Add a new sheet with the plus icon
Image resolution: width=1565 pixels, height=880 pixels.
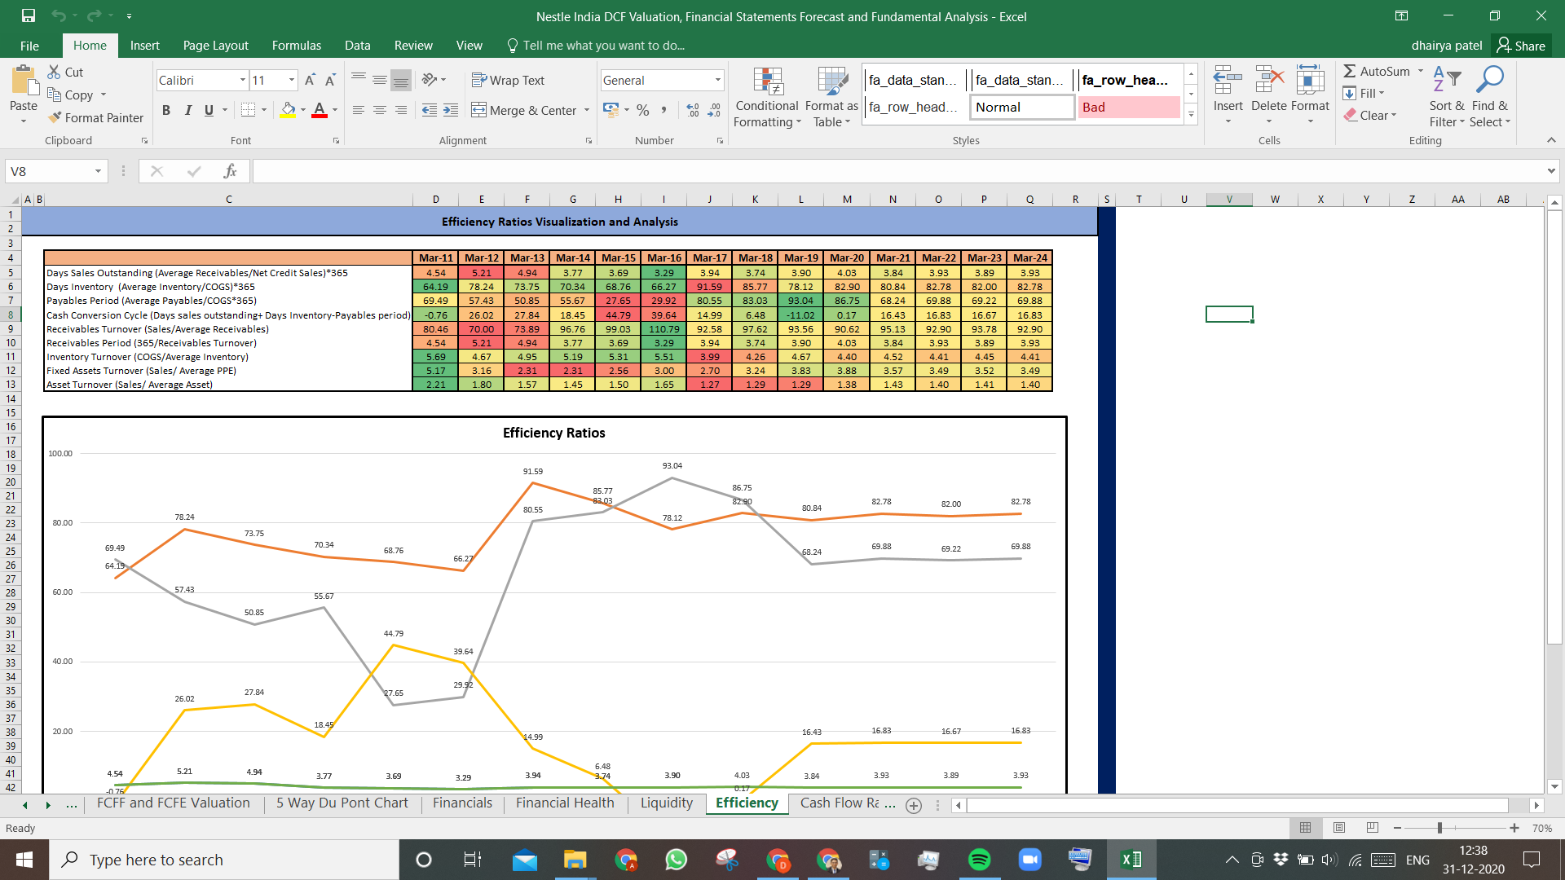(x=914, y=805)
